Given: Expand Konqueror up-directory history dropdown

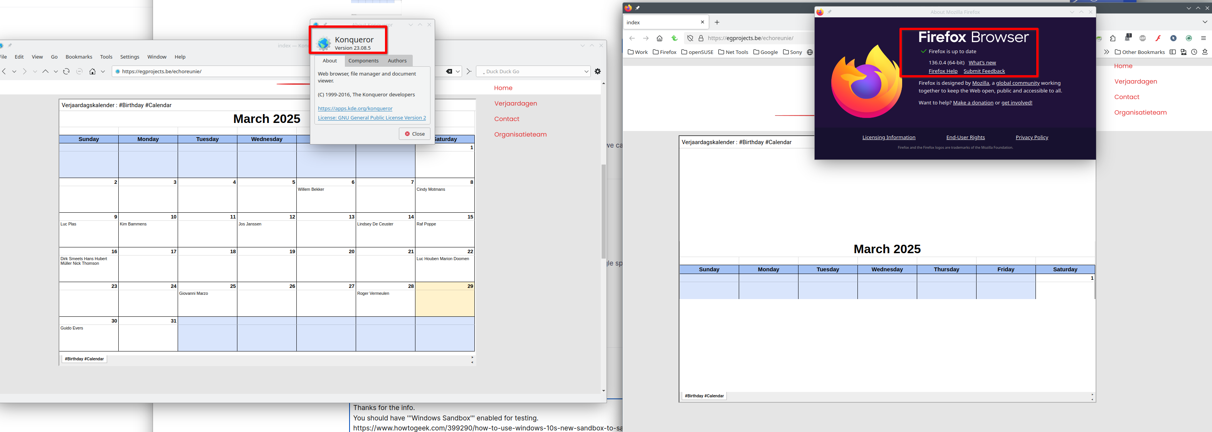Looking at the screenshot, I should coord(55,72).
